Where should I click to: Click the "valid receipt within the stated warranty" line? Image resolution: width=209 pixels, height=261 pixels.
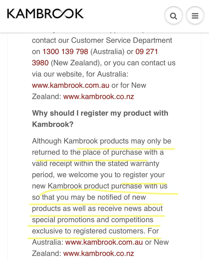point(96,164)
